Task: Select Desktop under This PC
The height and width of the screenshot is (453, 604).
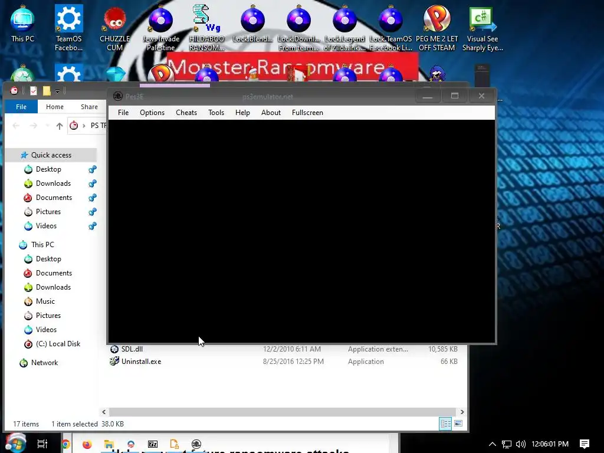Action: (x=48, y=259)
